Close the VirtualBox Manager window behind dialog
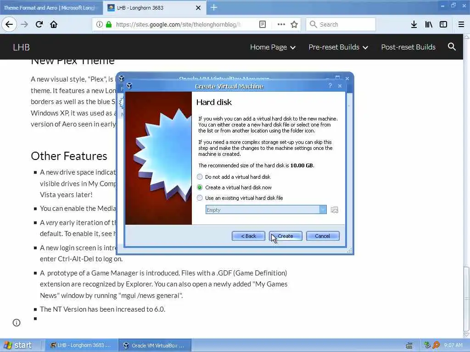The width and height of the screenshot is (470, 352). tap(347, 78)
